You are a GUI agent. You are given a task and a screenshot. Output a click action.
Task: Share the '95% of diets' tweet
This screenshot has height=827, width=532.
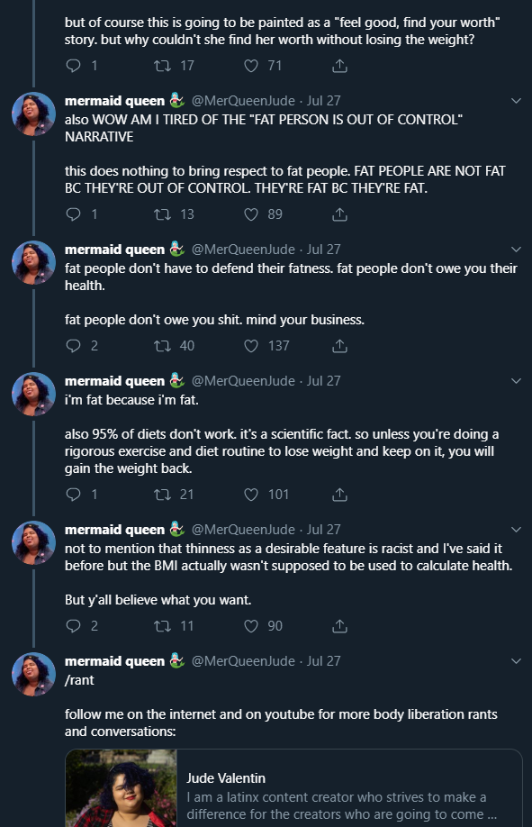tap(339, 495)
